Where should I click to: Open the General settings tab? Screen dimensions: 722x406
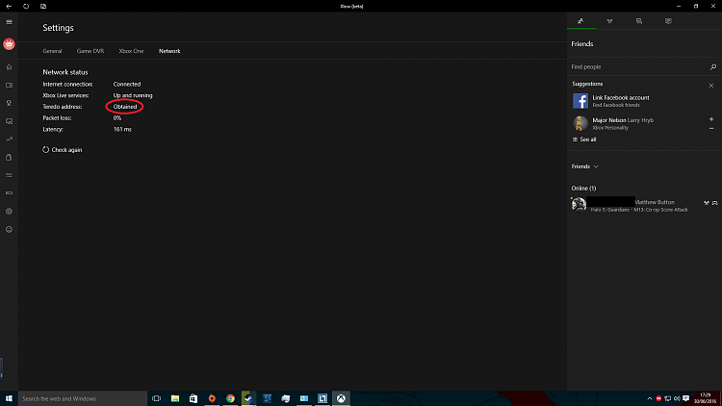[52, 51]
